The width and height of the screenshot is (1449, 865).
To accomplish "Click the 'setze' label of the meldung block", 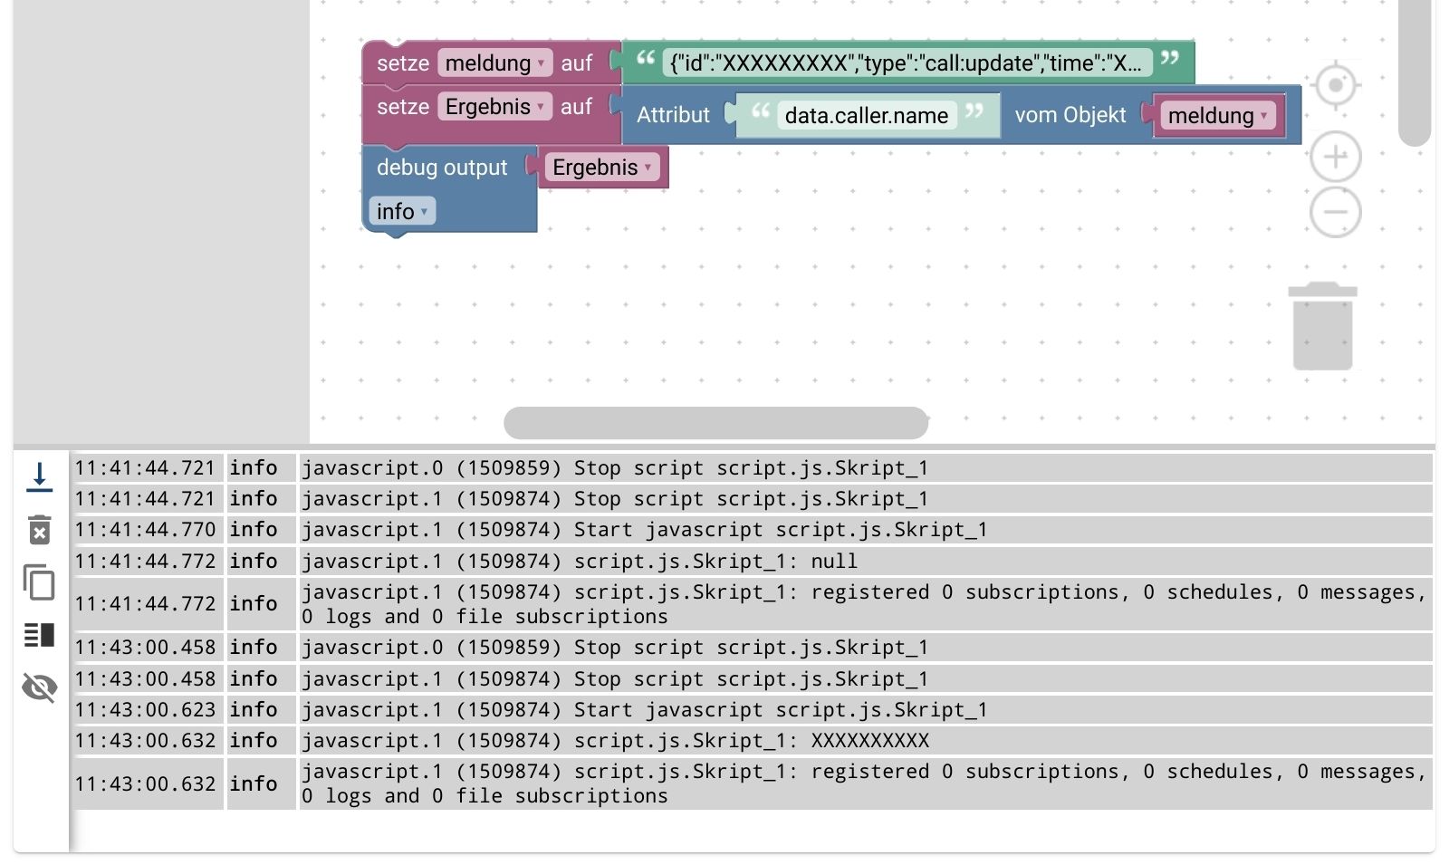I will pyautogui.click(x=403, y=62).
